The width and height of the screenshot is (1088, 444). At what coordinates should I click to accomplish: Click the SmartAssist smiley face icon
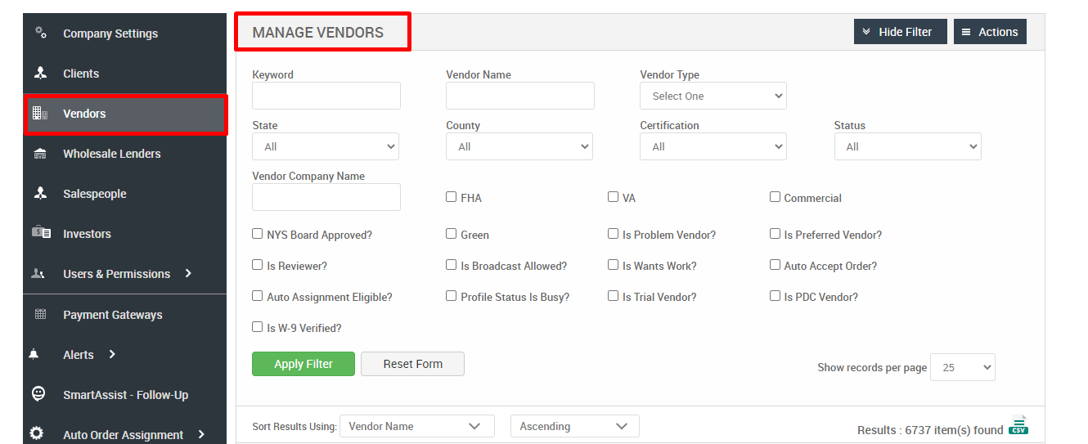coord(38,393)
